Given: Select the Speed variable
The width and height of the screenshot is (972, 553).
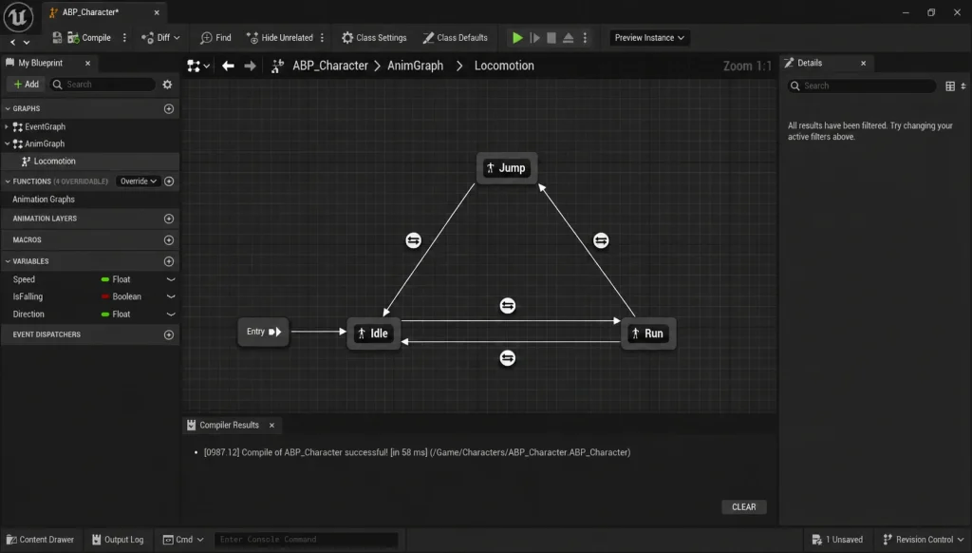Looking at the screenshot, I should (24, 279).
